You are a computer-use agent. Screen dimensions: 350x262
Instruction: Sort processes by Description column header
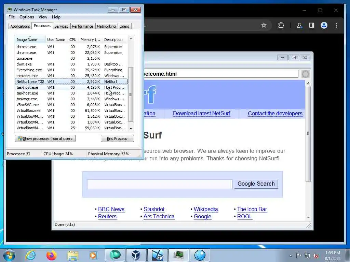pyautogui.click(x=115, y=40)
